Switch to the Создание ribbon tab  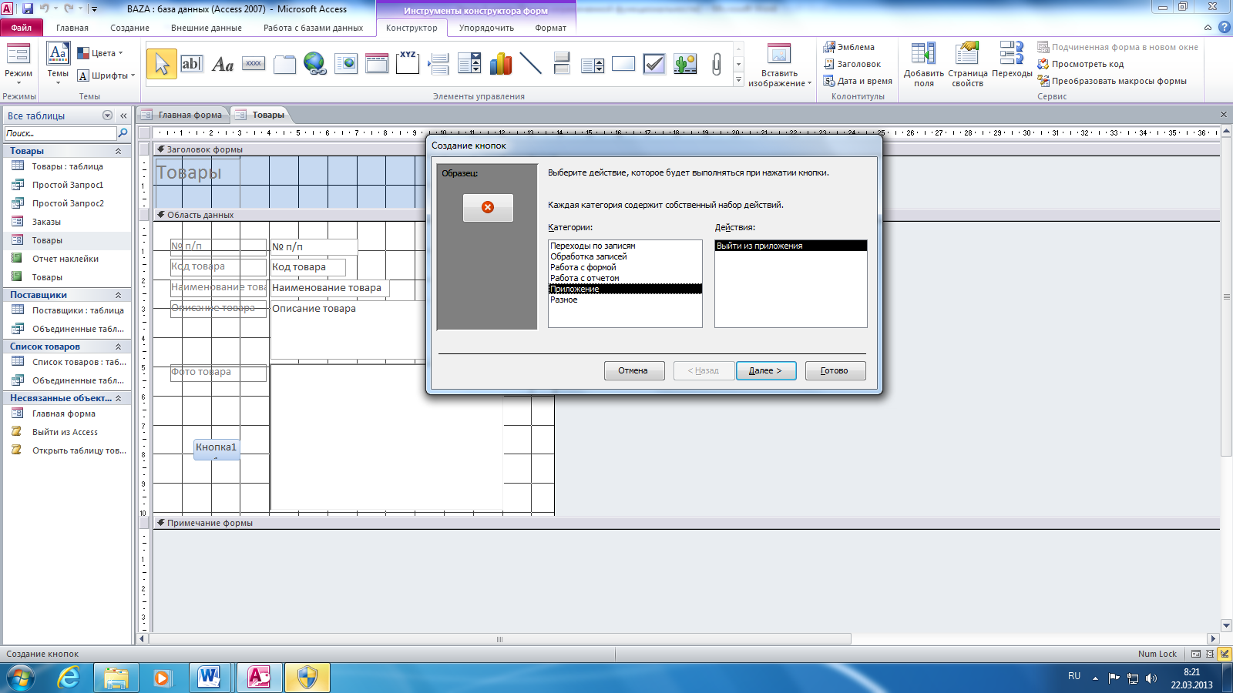[x=129, y=28]
